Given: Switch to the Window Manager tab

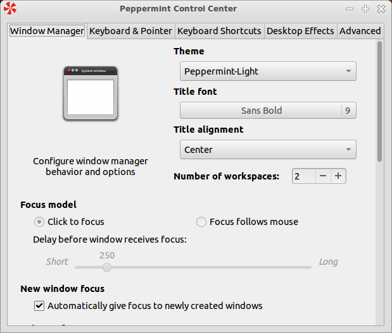Looking at the screenshot, I should click(x=47, y=31).
